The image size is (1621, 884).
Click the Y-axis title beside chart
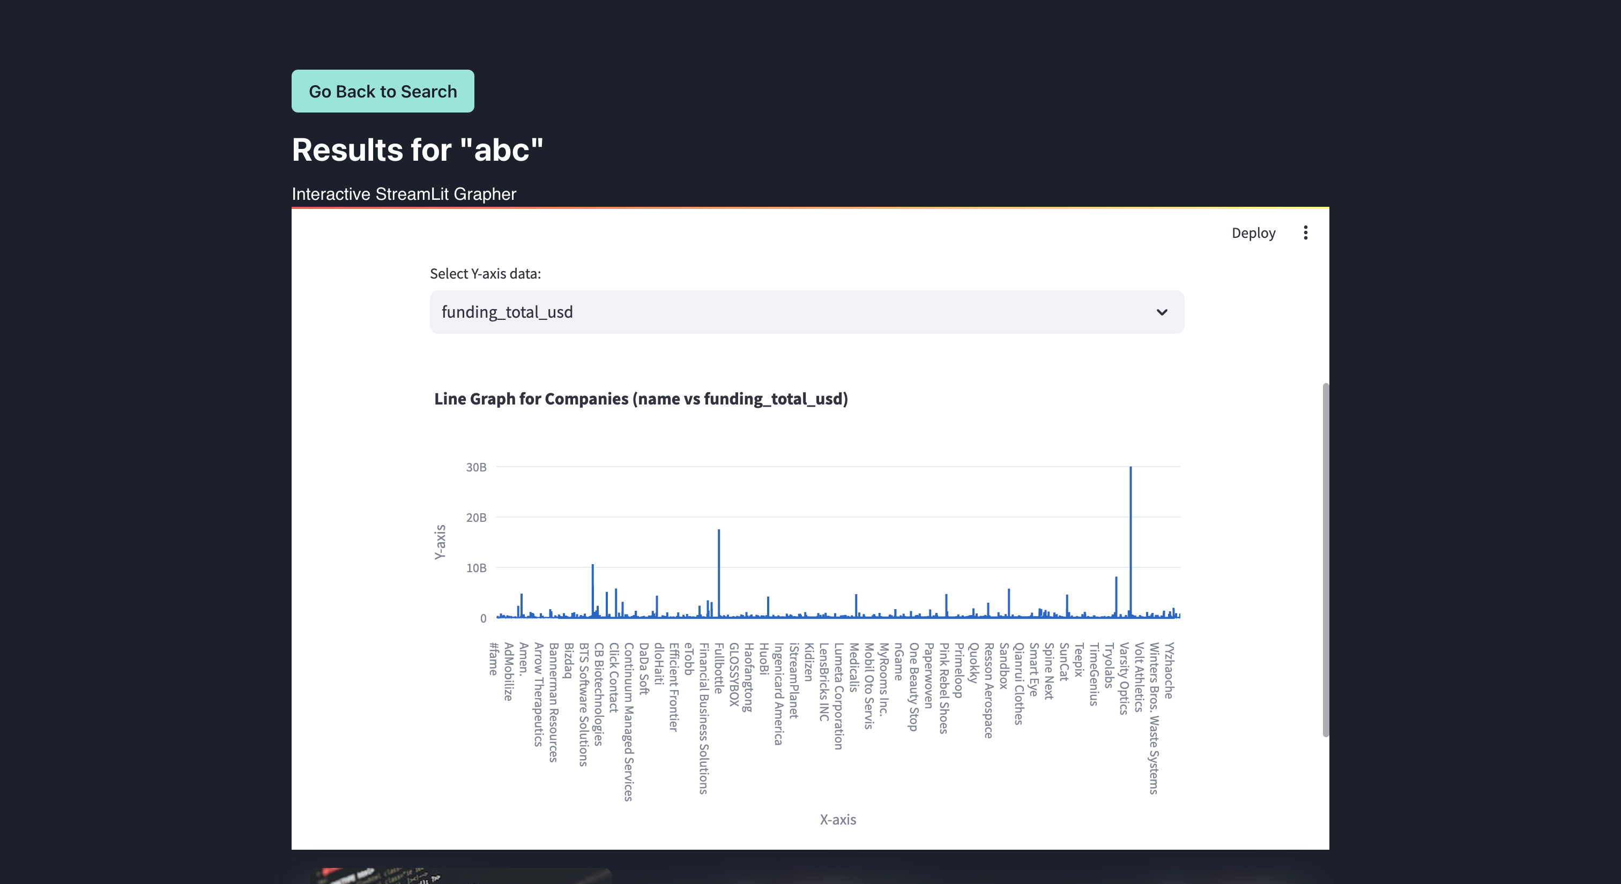pyautogui.click(x=440, y=542)
